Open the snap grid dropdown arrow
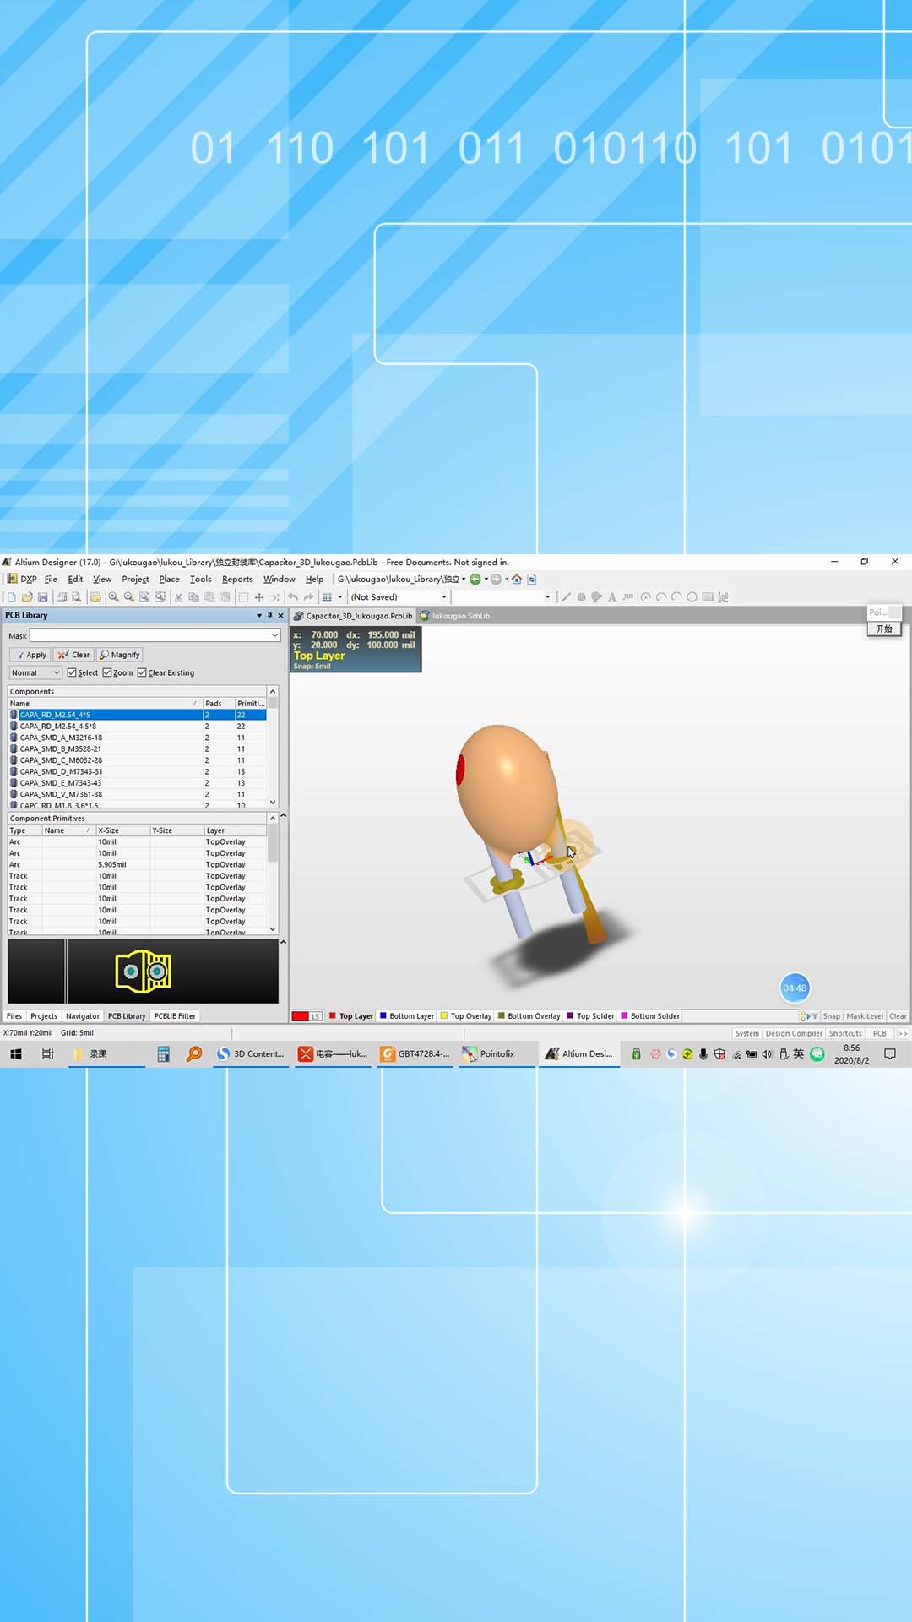The width and height of the screenshot is (912, 1622). coord(340,597)
